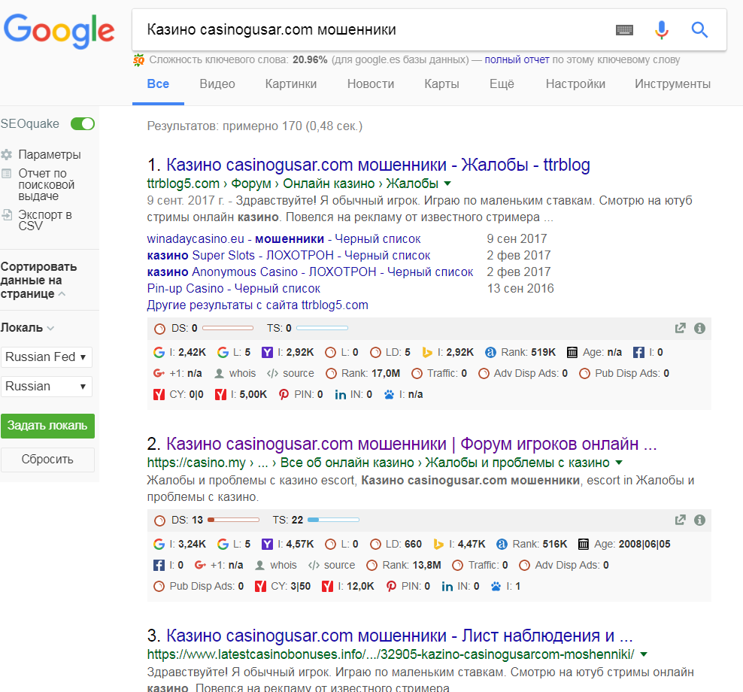Click into the Google search input field
This screenshot has width=743, height=692.
click(x=375, y=30)
